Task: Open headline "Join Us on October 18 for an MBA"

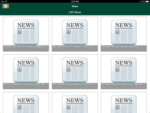Action: click(x=26, y=47)
